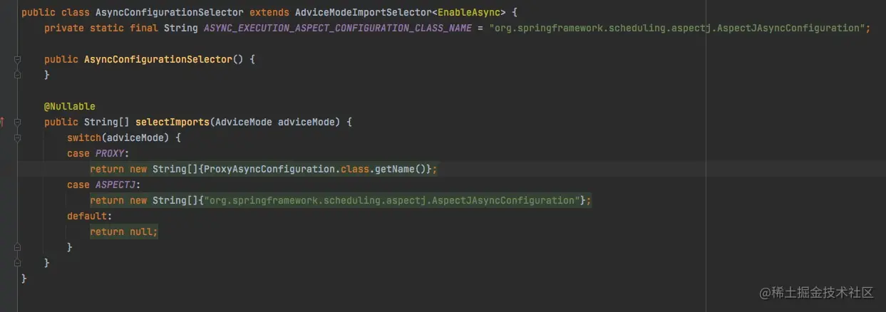Click 'String[]' return type of selectImports
Image resolution: width=886 pixels, height=312 pixels.
click(x=107, y=122)
